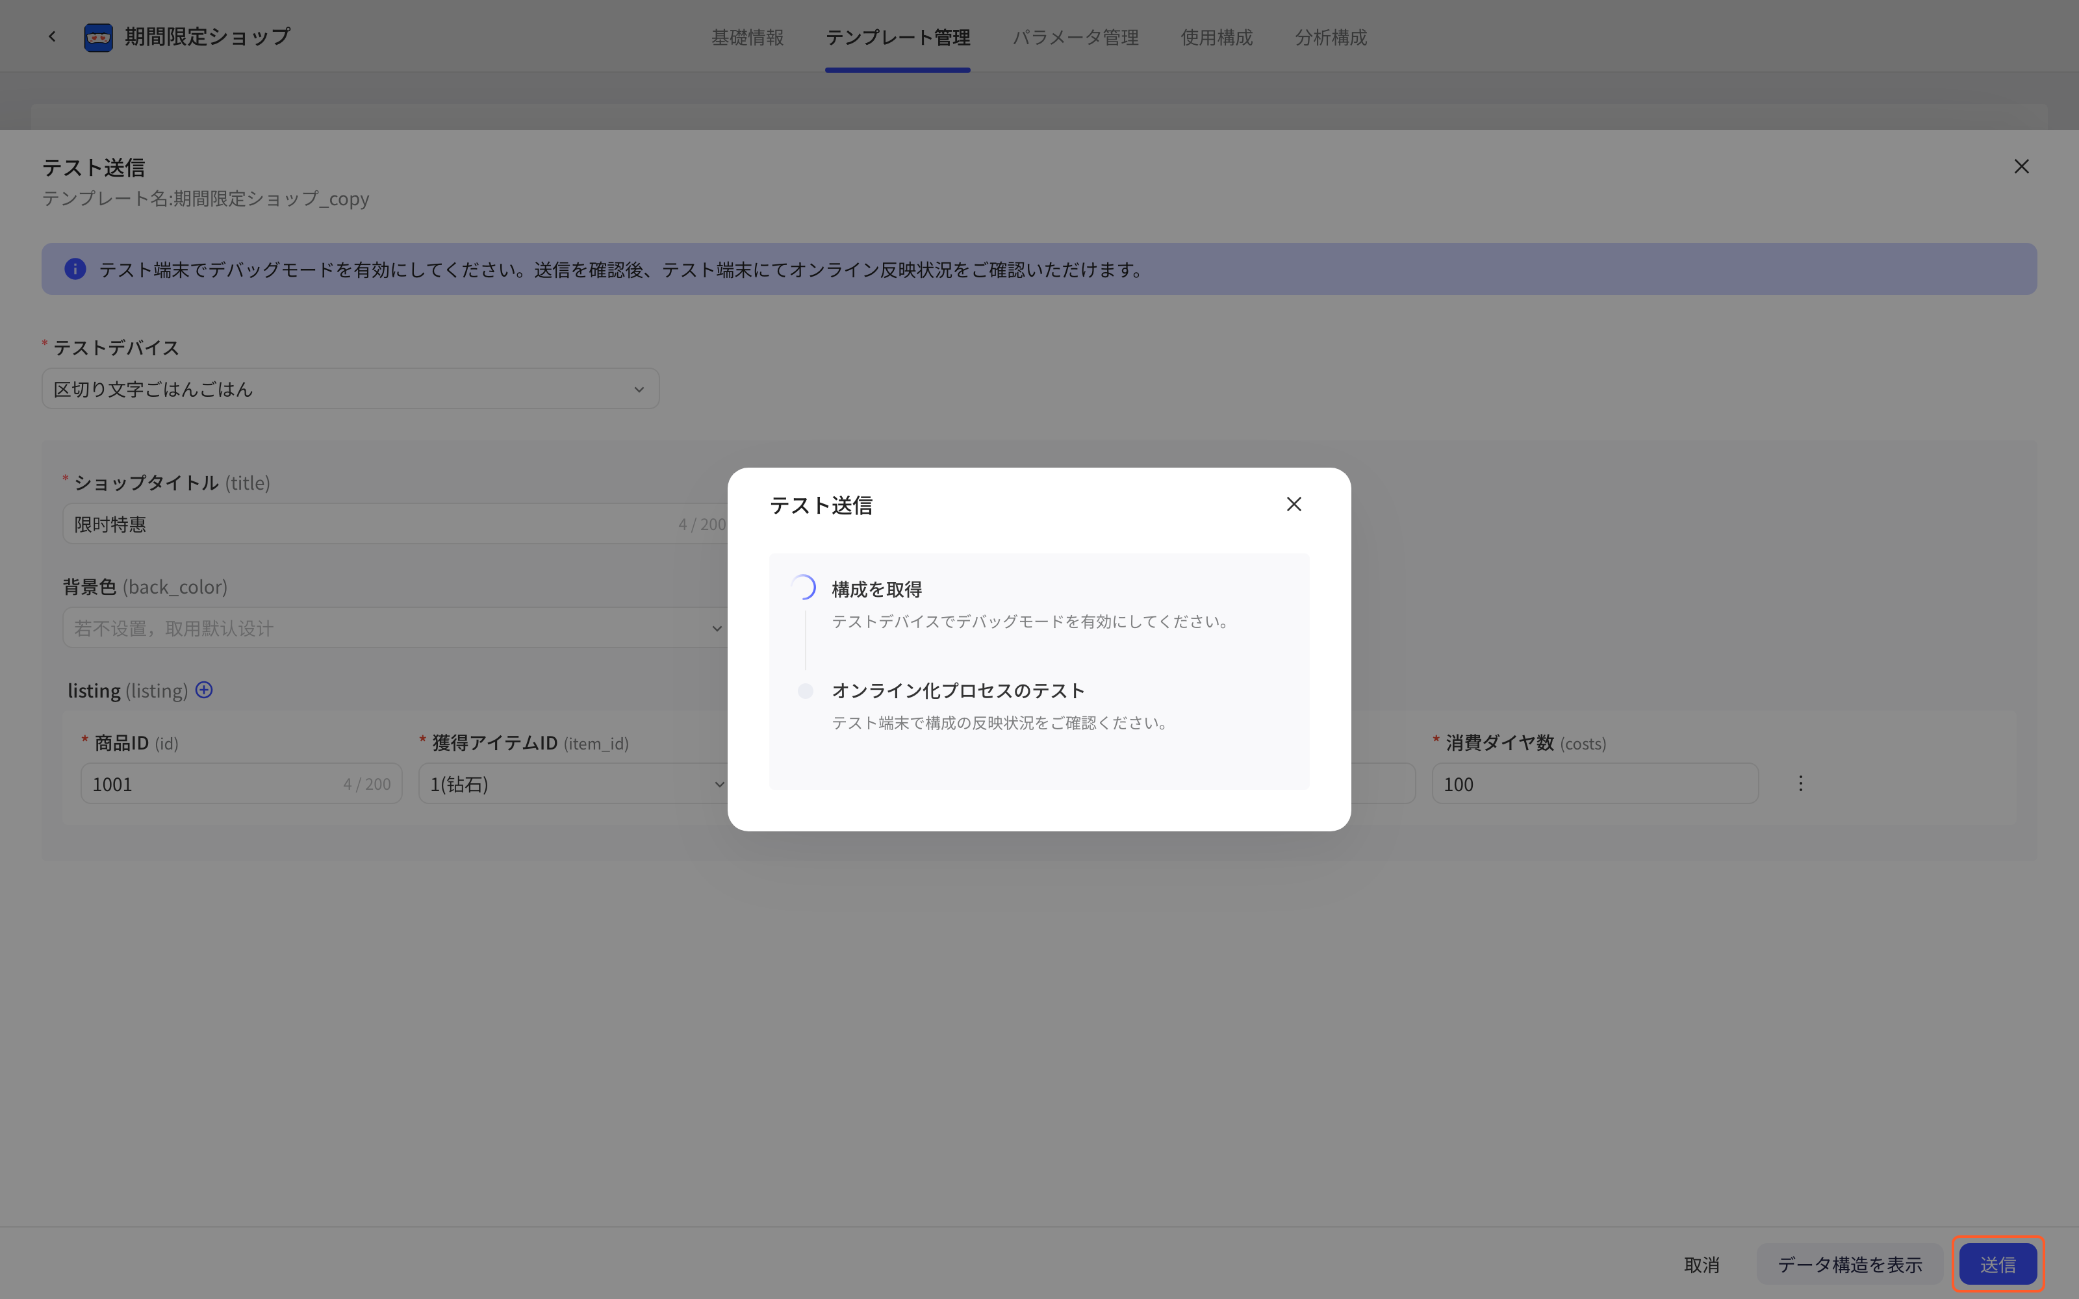The image size is (2079, 1299).
Task: Click the 商品ID field containing 1001
Action: [242, 783]
